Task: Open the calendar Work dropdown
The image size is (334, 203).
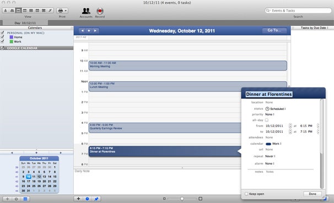Action: (274, 144)
